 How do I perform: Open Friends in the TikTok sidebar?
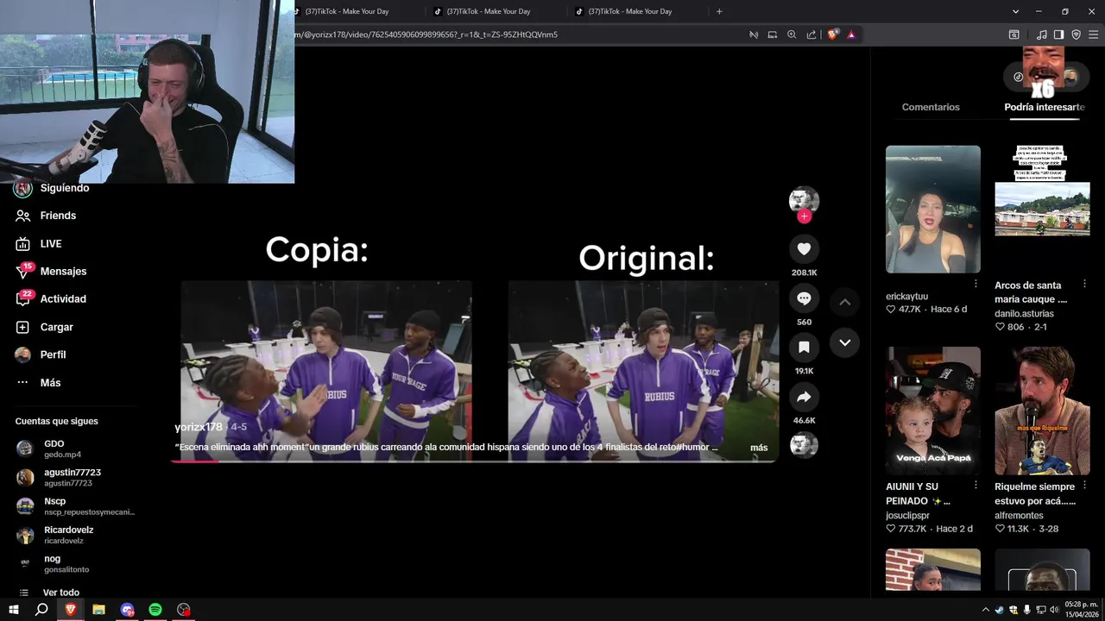(47, 216)
